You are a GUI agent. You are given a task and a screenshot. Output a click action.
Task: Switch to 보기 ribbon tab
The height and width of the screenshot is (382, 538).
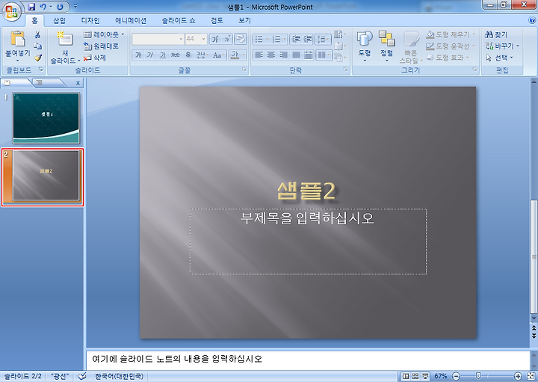(244, 21)
